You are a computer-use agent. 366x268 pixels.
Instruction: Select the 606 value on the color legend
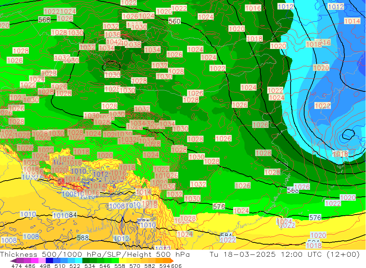pos(176,266)
